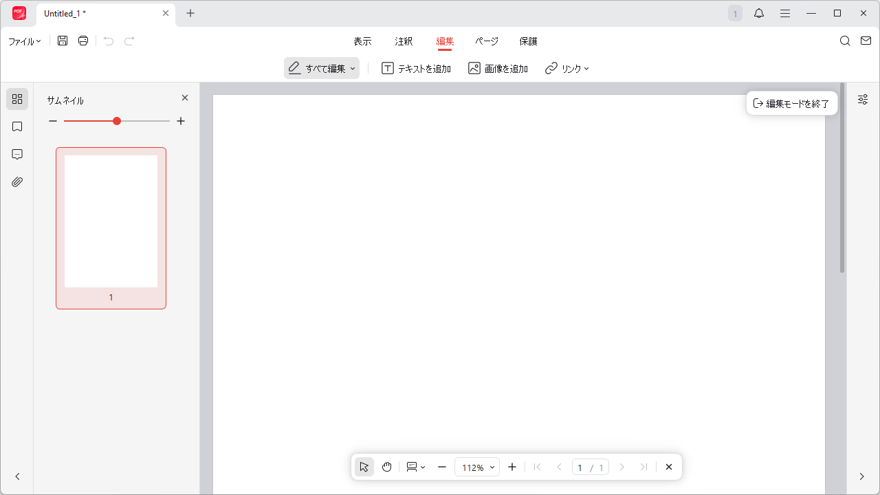Open the zoom percentage 112% dropdown
Image resolution: width=880 pixels, height=495 pixels.
(x=478, y=467)
